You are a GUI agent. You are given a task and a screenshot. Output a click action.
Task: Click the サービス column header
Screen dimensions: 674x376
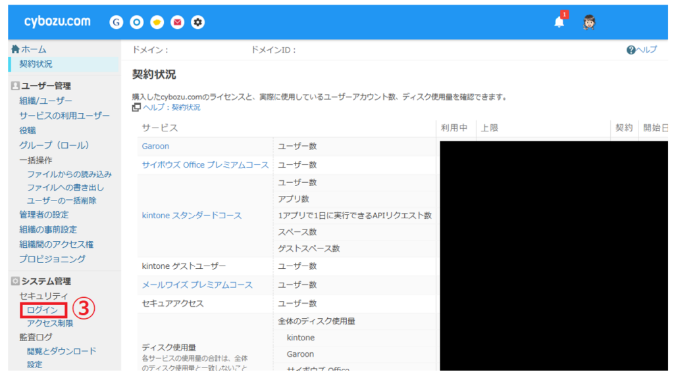point(160,128)
